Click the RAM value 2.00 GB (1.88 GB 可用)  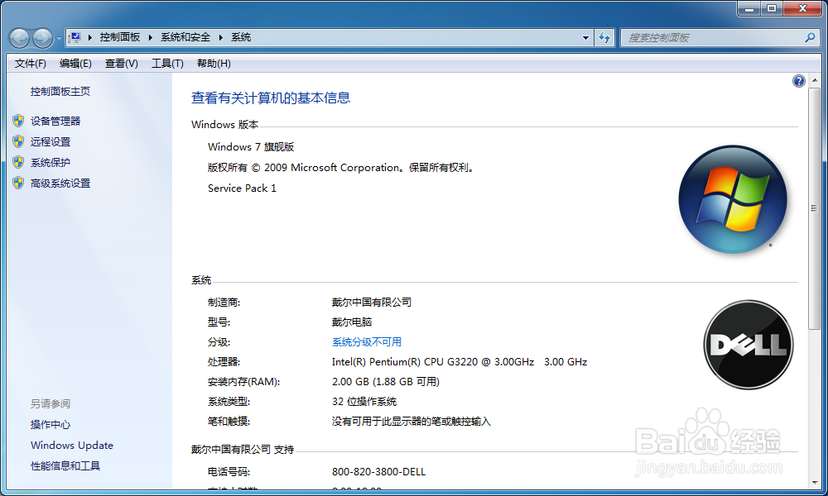tap(386, 382)
